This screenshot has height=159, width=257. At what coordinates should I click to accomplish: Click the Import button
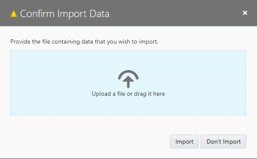point(184,141)
